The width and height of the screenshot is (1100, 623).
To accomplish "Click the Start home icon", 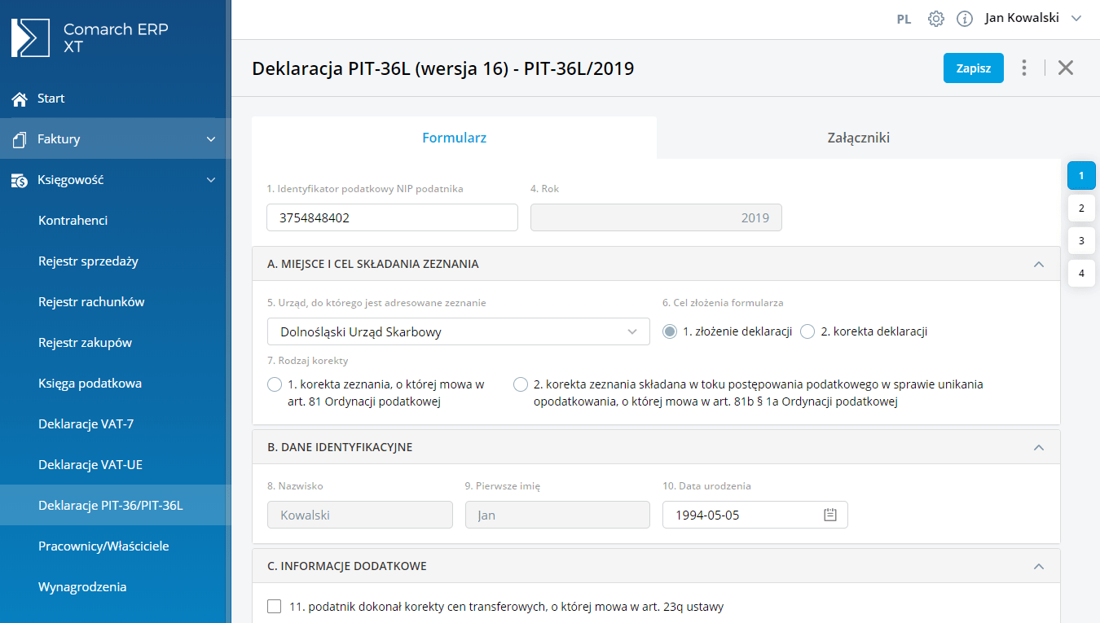I will click(x=20, y=99).
